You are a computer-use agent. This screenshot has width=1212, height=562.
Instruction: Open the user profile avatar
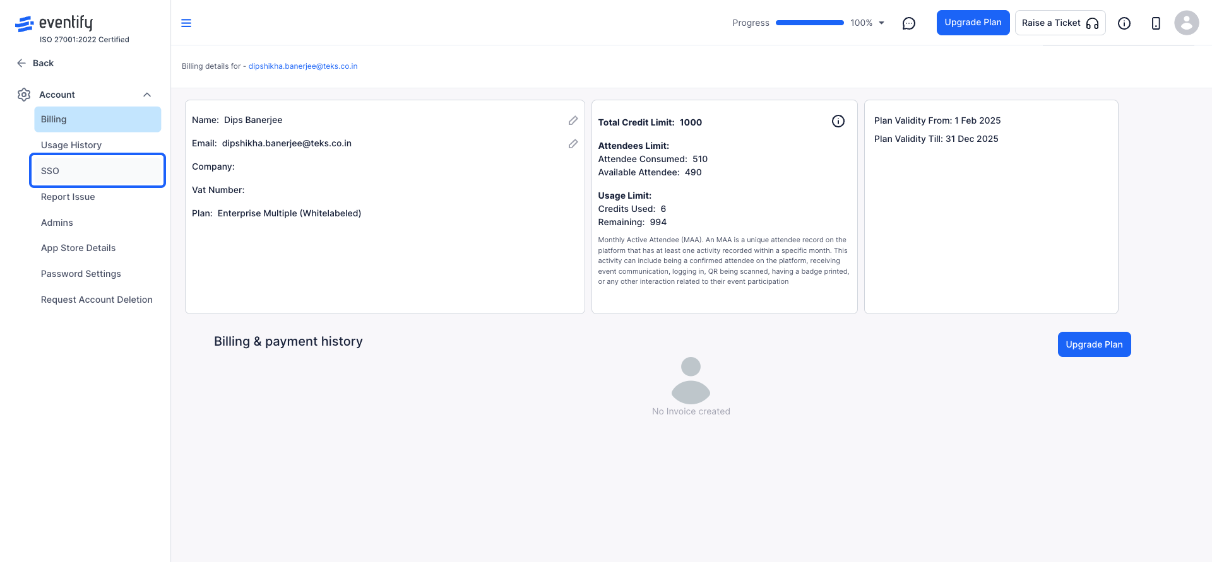pos(1187,23)
